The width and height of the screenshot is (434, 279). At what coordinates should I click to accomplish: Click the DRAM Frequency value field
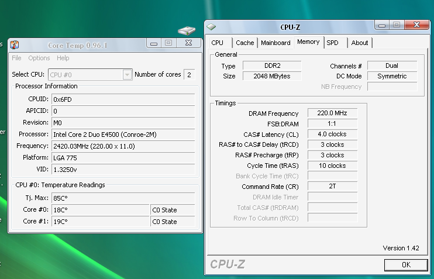click(332, 113)
